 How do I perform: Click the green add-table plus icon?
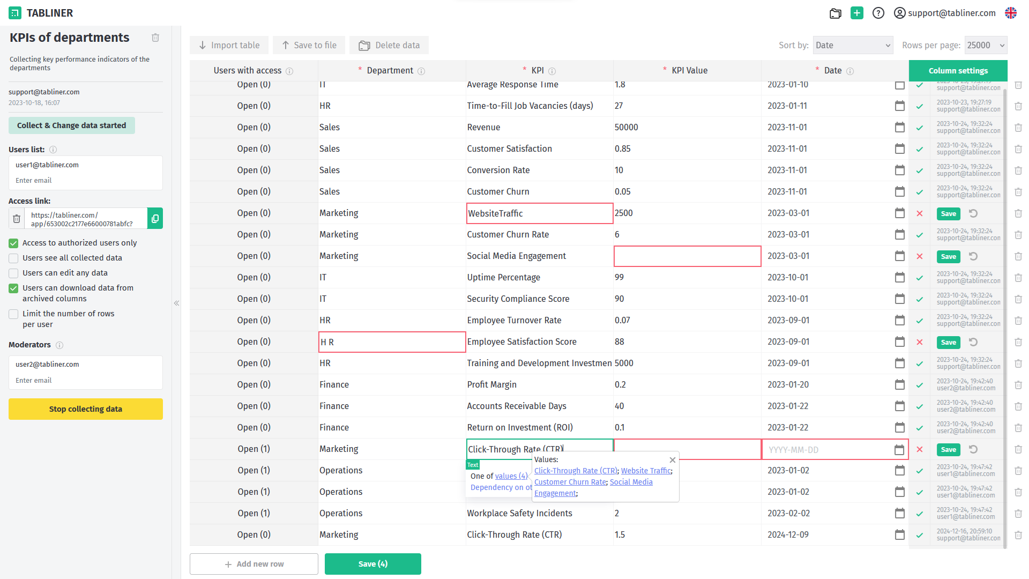(857, 13)
